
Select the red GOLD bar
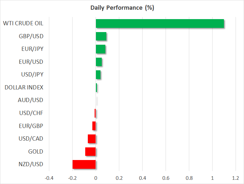click(x=90, y=152)
